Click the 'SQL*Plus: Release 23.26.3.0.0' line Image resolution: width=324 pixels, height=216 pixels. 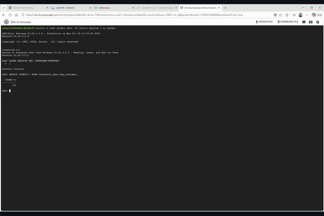[x=51, y=33]
